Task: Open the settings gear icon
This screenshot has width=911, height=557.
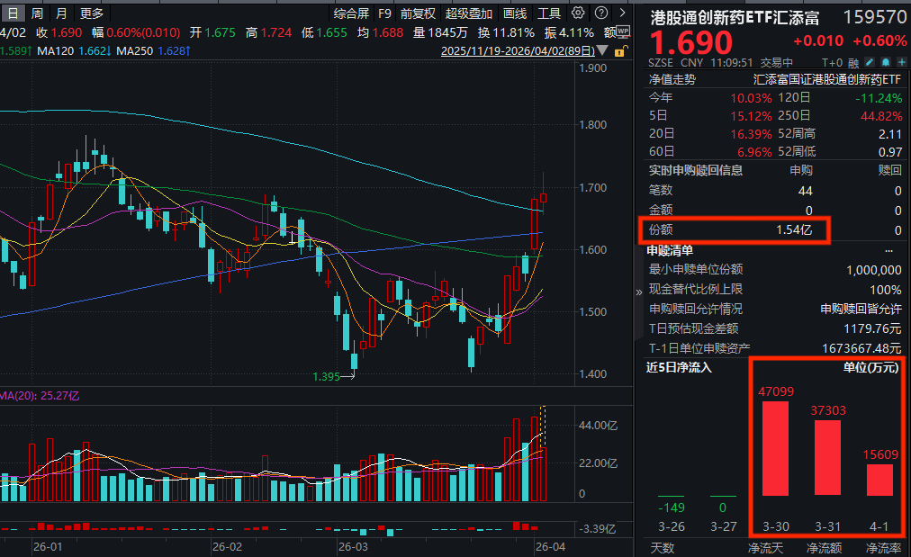Action: pos(578,13)
